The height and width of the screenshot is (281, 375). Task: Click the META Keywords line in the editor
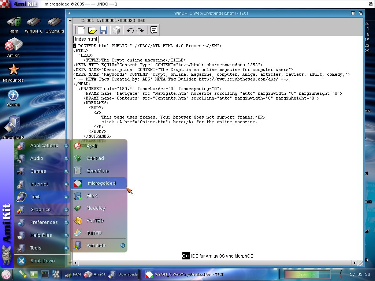coord(211,75)
